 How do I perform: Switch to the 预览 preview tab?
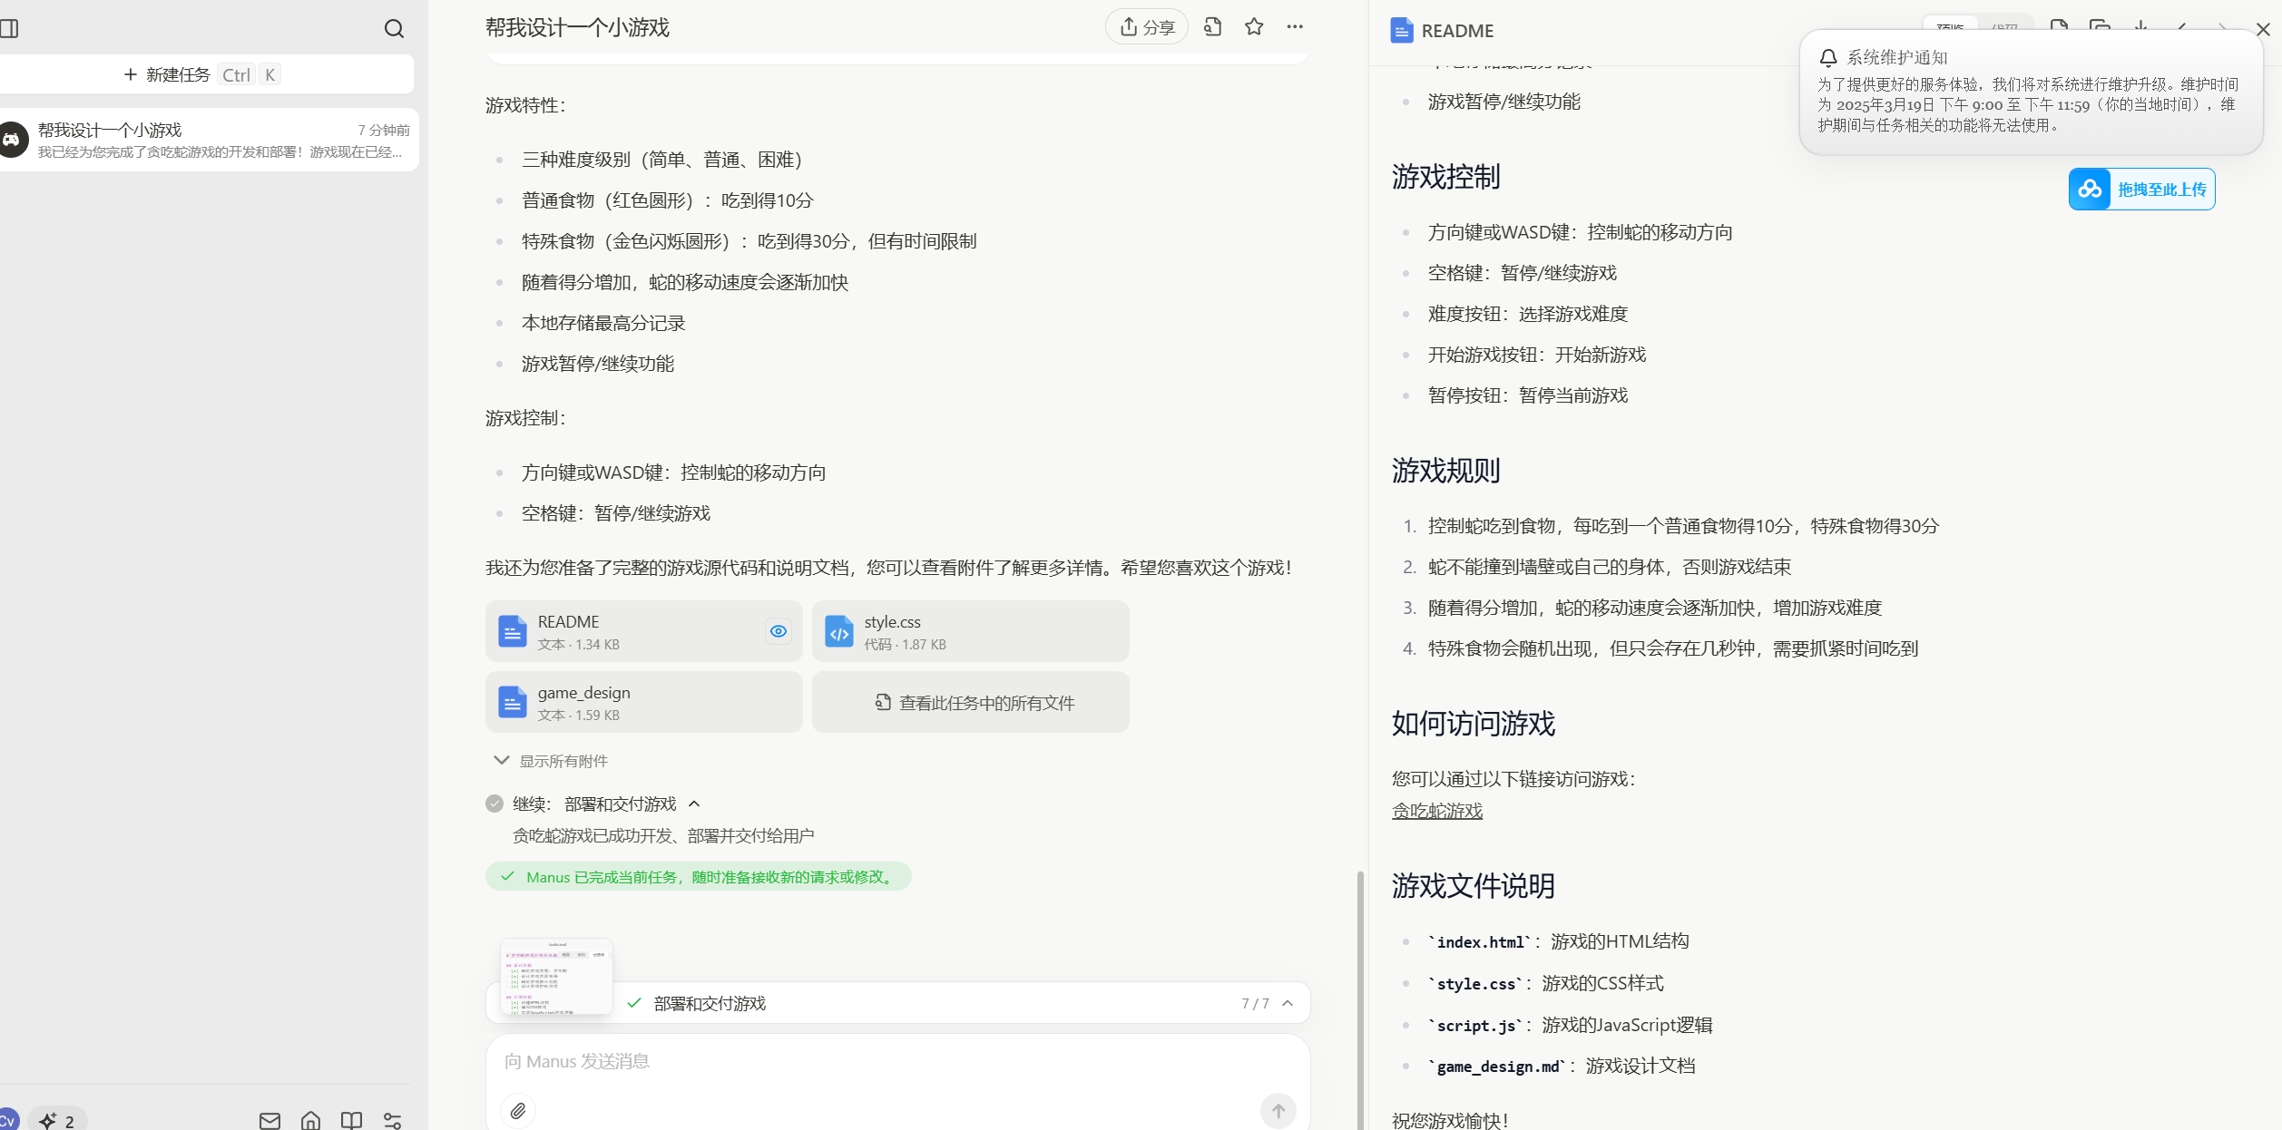pyautogui.click(x=1950, y=27)
